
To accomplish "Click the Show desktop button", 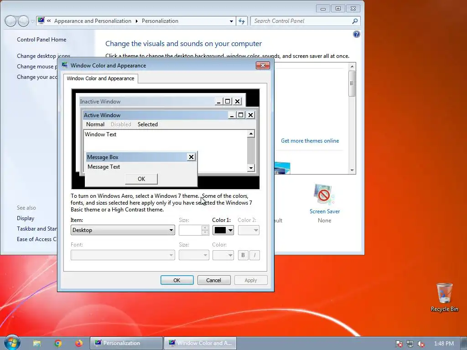I will point(464,343).
